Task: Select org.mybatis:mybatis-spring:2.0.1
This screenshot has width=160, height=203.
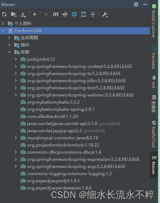Action: click(x=61, y=109)
